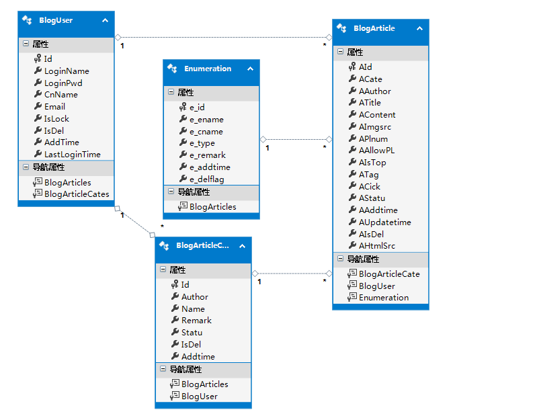Collapse the BlogArticle entity chevron
Viewport: 537px width, 416px height.
pos(419,29)
